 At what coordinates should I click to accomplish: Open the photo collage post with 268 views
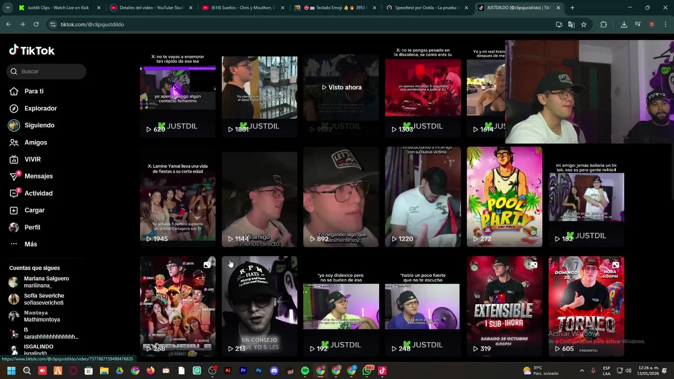[177, 306]
